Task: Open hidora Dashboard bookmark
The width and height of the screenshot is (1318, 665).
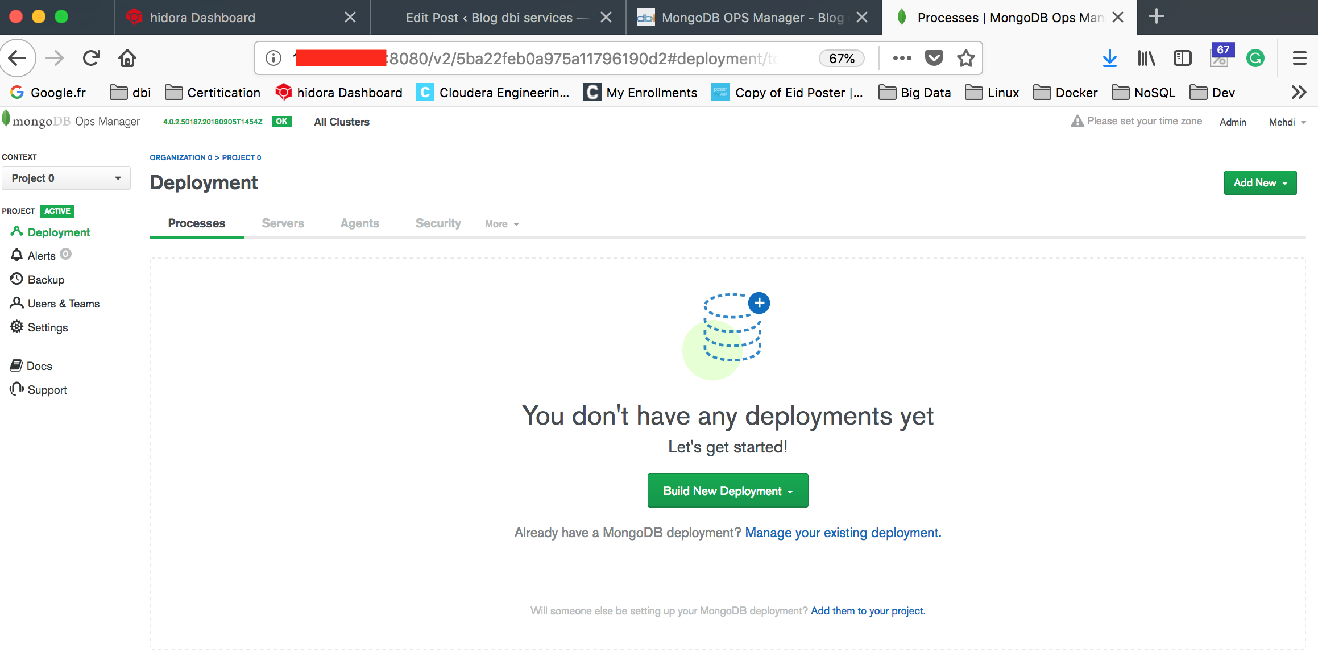Action: click(339, 93)
